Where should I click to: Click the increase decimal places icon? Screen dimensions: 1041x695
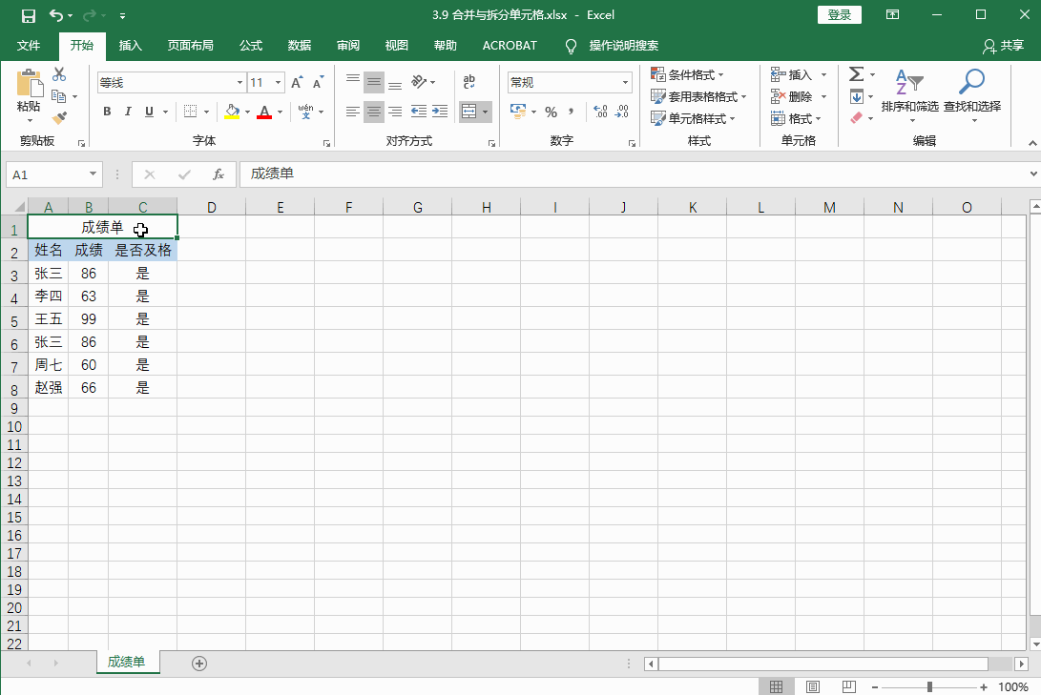598,112
